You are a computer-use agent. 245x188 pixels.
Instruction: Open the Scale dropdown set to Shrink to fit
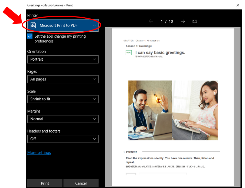(63, 99)
